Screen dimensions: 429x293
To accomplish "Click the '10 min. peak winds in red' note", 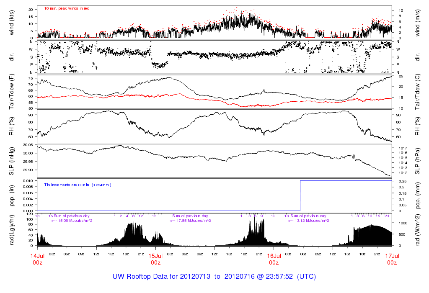I will coord(67,8).
